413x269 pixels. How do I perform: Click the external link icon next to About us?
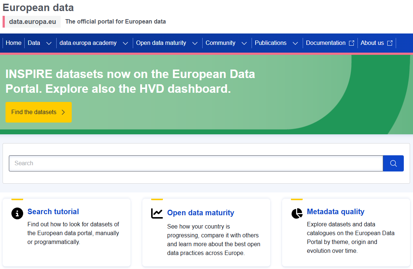(390, 43)
